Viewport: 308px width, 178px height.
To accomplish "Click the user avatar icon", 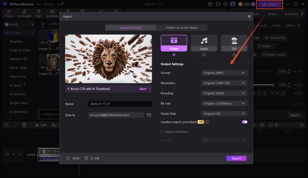I will [233, 4].
